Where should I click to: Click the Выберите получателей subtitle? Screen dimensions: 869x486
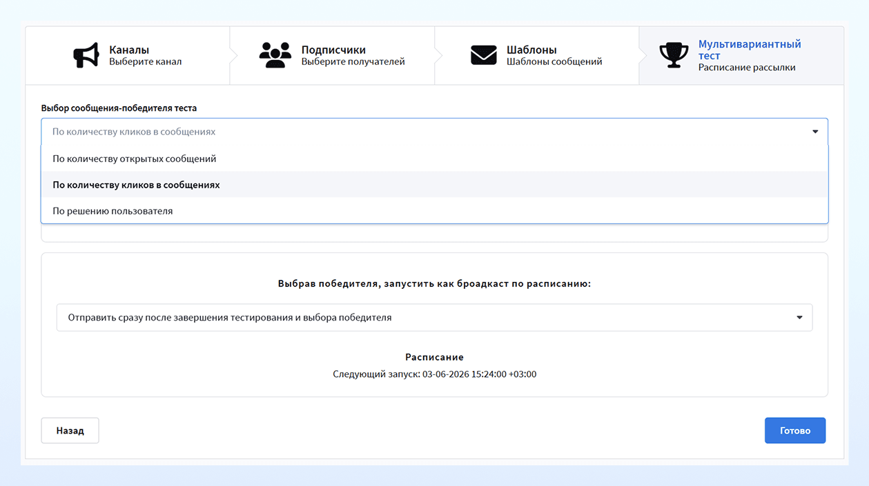[353, 61]
